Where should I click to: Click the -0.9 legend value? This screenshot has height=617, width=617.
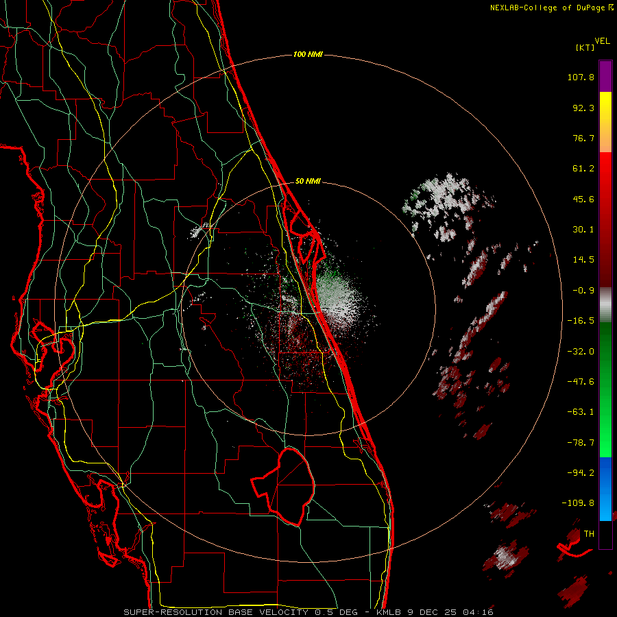[583, 291]
